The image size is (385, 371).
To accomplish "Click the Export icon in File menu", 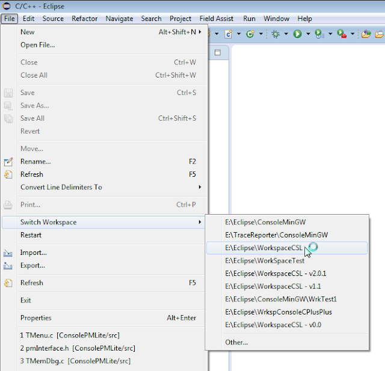I will pos(8,266).
